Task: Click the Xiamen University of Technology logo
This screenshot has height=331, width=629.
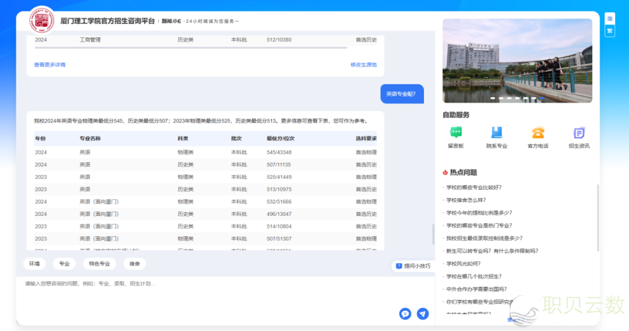Action: pos(41,20)
